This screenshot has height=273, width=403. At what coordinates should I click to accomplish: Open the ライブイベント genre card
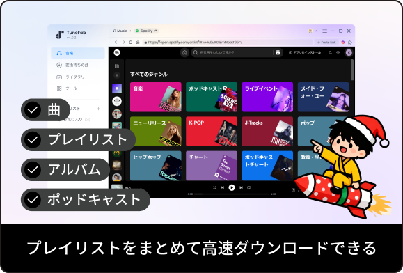(267, 97)
